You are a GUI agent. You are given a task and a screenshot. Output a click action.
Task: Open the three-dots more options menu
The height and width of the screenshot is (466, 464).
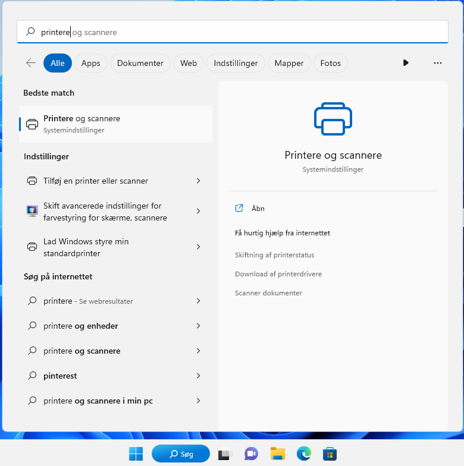438,63
